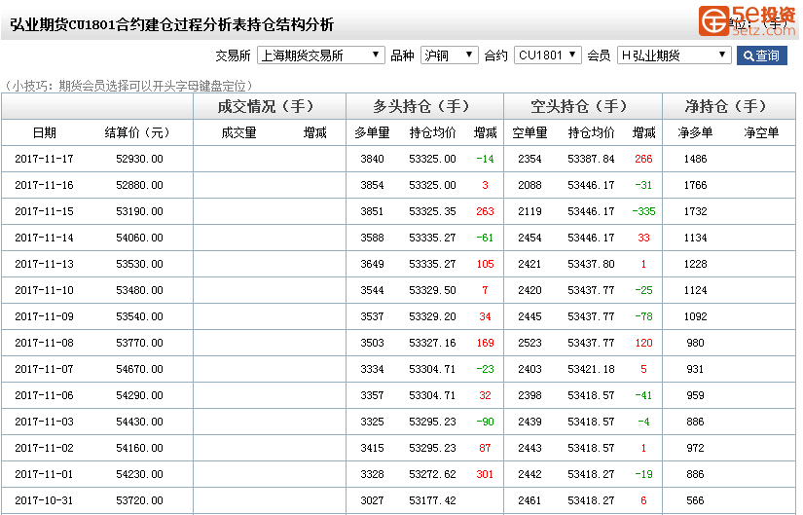Click the 成交量 column header
This screenshot has height=515, width=803.
tap(238, 132)
